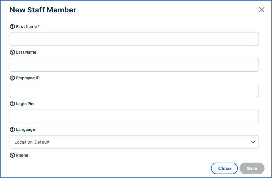
Task: Focus the First Name text box
Action: click(134, 39)
